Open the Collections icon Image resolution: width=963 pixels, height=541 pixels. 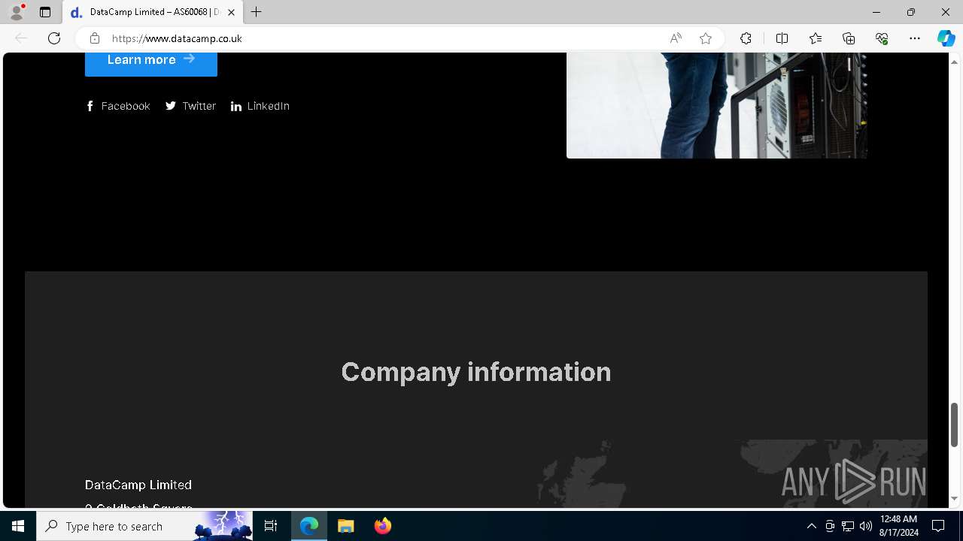tap(849, 38)
